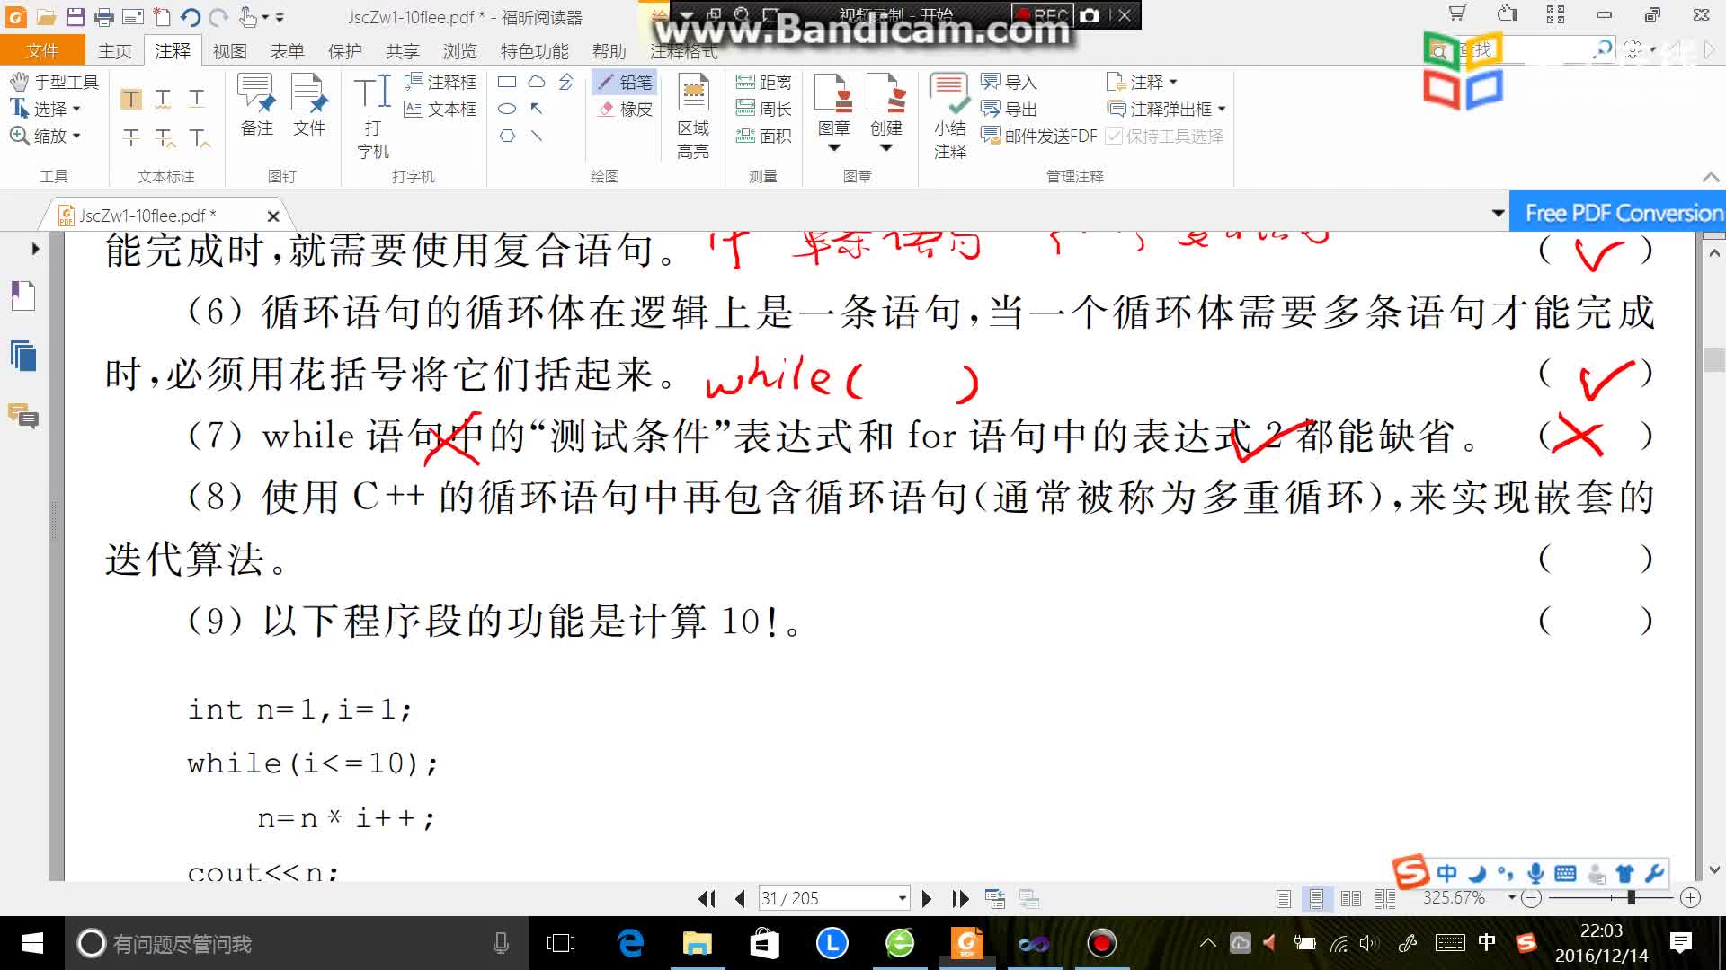Viewport: 1726px width, 970px height.
Task: Switch to single page view mode
Action: click(1283, 899)
